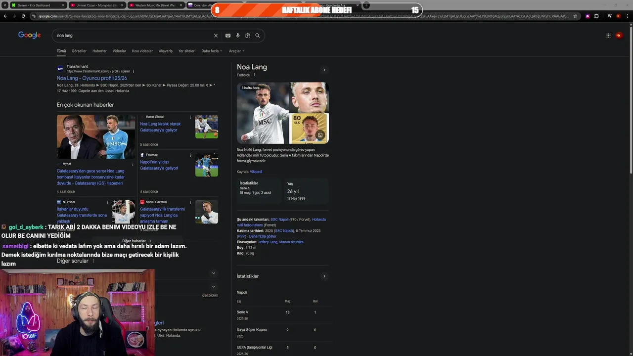Switch to Ummet Ozcan Mongolian browser tab
The image size is (633, 356).
click(97, 5)
